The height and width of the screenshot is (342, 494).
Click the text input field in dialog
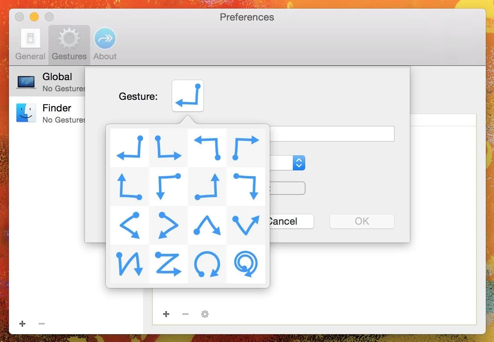pyautogui.click(x=332, y=134)
